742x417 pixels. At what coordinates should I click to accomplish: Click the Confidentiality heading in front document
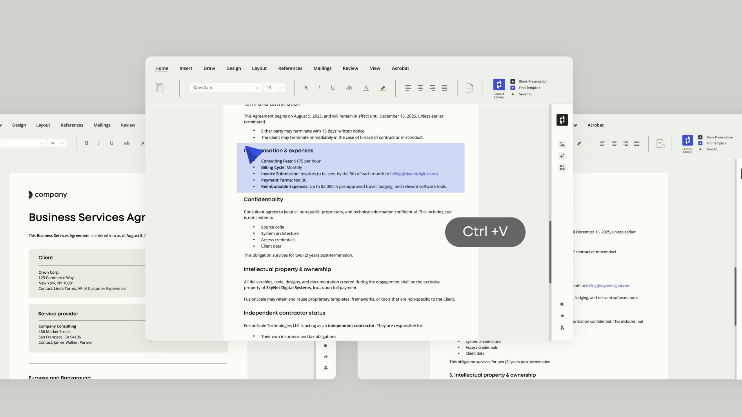(x=263, y=200)
